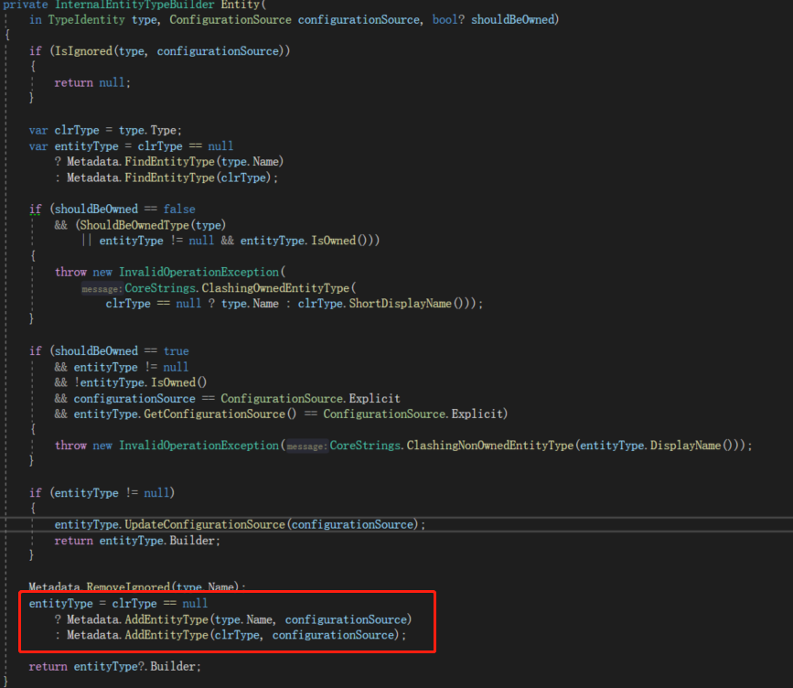Viewport: 793px width, 688px height.
Task: Click the 'false' literal
Action: (x=179, y=209)
